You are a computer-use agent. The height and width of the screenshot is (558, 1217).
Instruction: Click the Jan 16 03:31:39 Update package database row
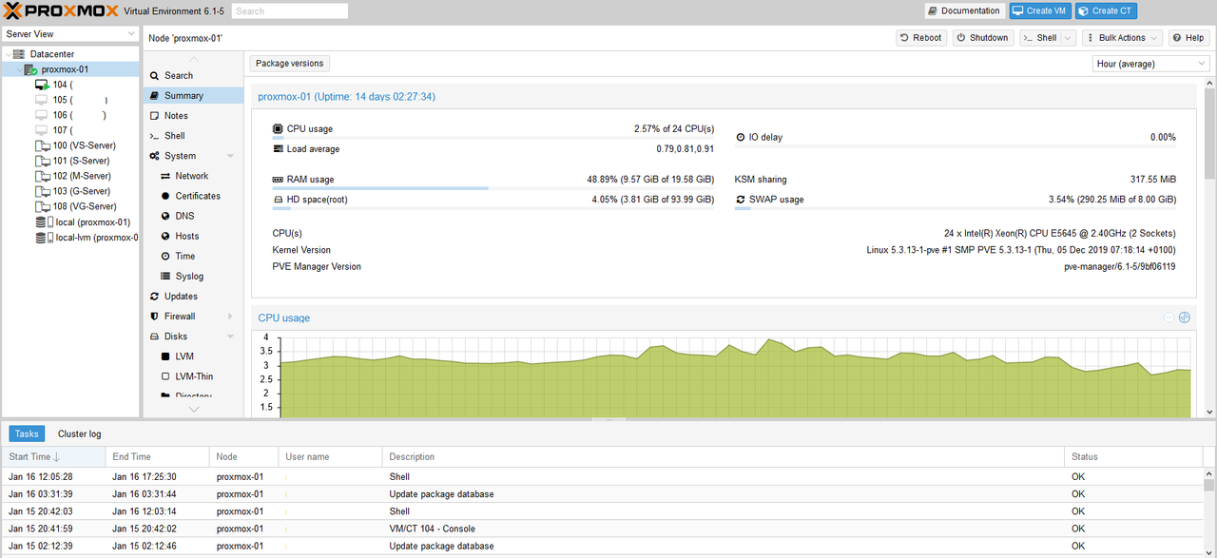pyautogui.click(x=602, y=494)
